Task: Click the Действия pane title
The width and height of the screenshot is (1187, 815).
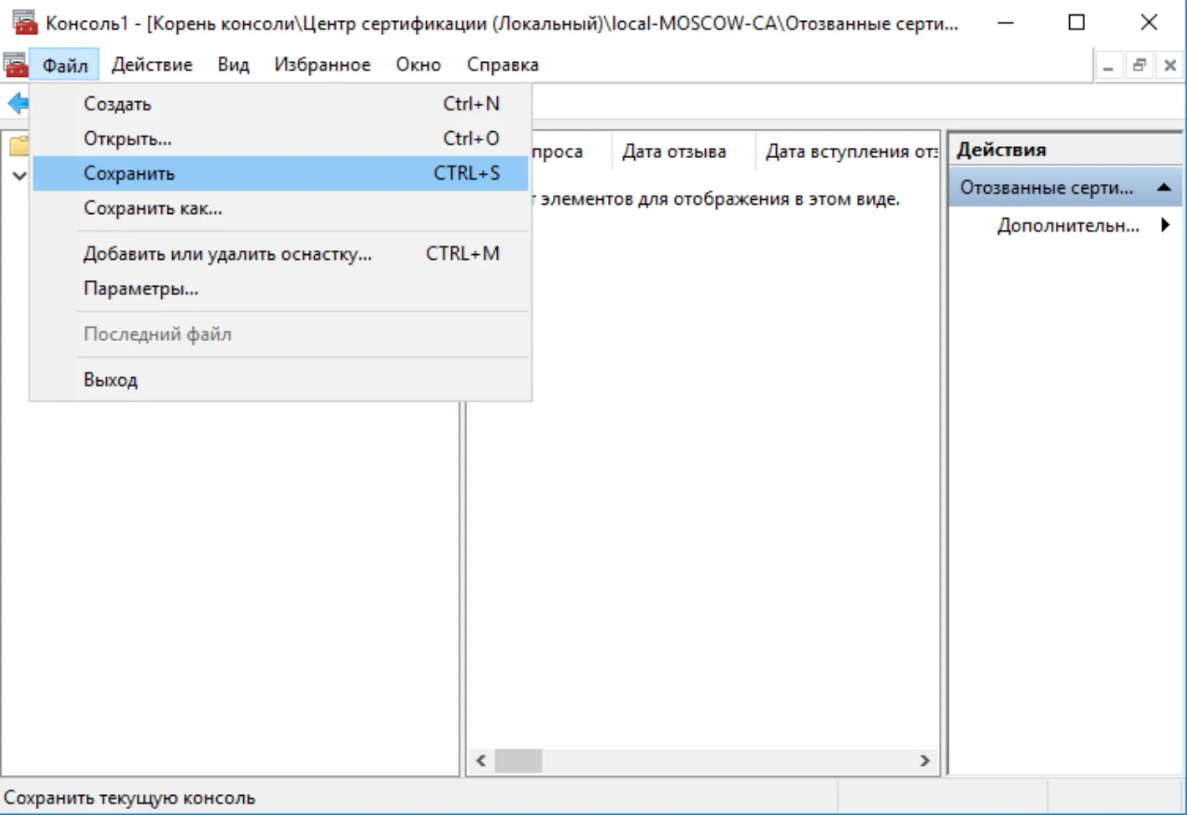Action: tap(1002, 150)
